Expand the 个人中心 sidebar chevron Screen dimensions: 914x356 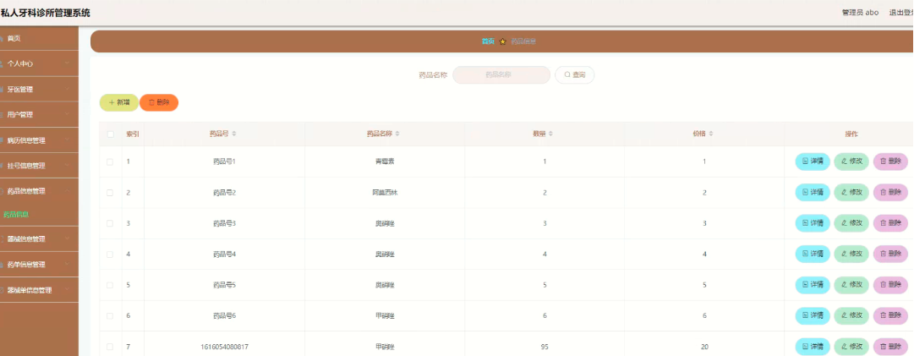(x=67, y=63)
